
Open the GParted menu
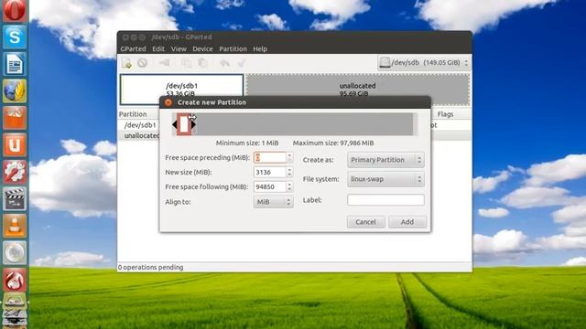(133, 48)
